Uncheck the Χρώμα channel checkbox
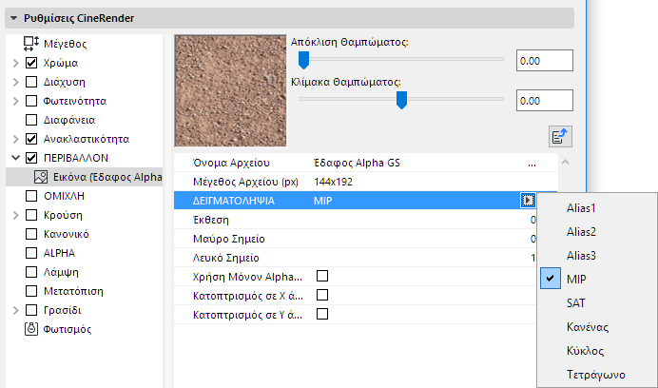The width and height of the screenshot is (658, 388). tap(31, 63)
